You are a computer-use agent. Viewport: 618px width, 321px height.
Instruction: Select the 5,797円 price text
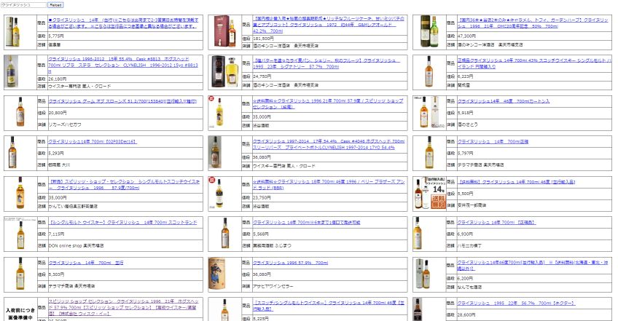466,153
